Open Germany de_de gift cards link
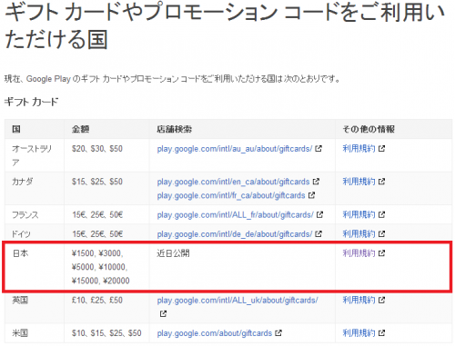 click(235, 234)
